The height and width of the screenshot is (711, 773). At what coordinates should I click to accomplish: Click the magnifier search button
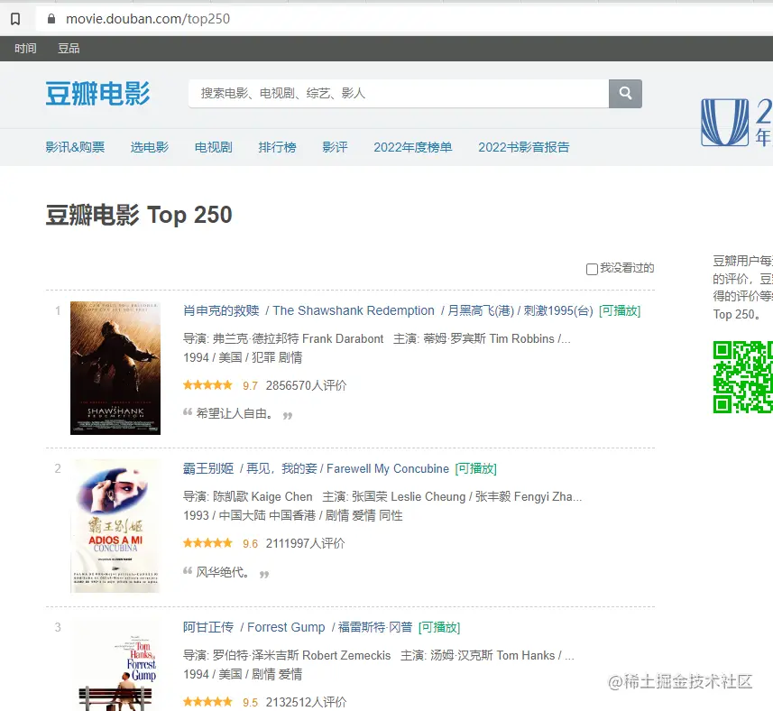pyautogui.click(x=625, y=93)
